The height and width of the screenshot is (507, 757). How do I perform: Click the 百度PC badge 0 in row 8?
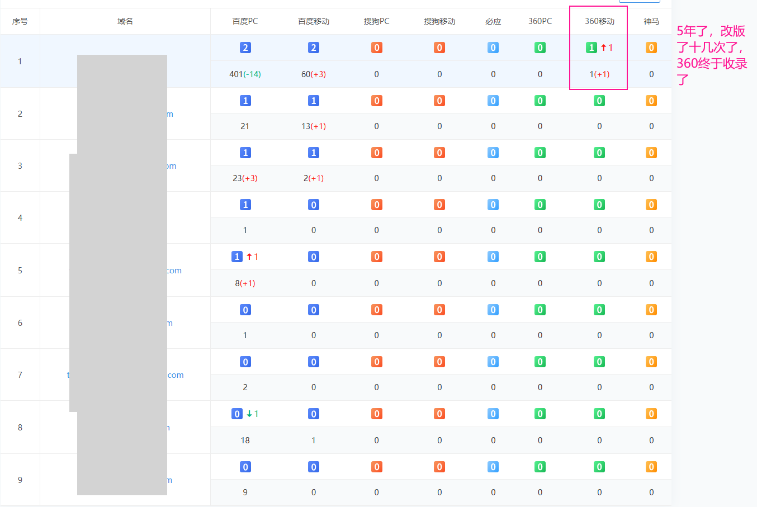pyautogui.click(x=237, y=414)
